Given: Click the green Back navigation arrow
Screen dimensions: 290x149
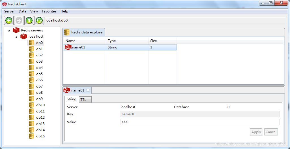Looking at the screenshot, I should (9, 20).
